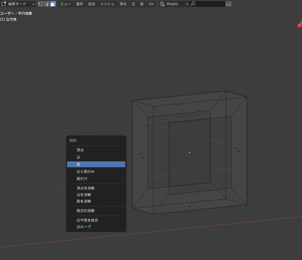The height and width of the screenshot is (260, 302).
Task: Switch to face select mode
Action: tap(53, 4)
